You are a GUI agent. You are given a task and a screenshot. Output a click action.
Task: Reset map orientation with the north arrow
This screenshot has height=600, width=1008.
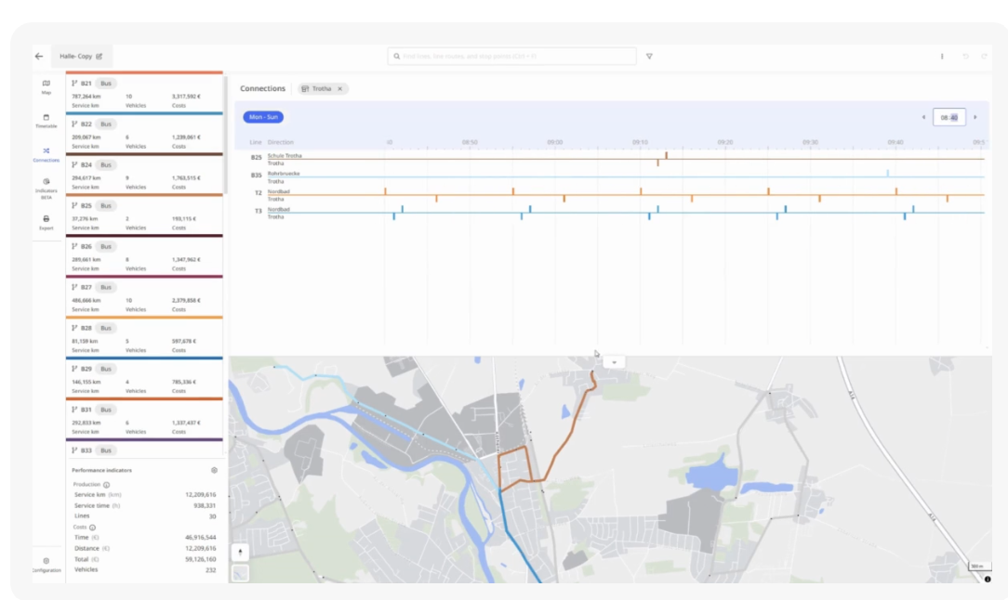(x=240, y=552)
